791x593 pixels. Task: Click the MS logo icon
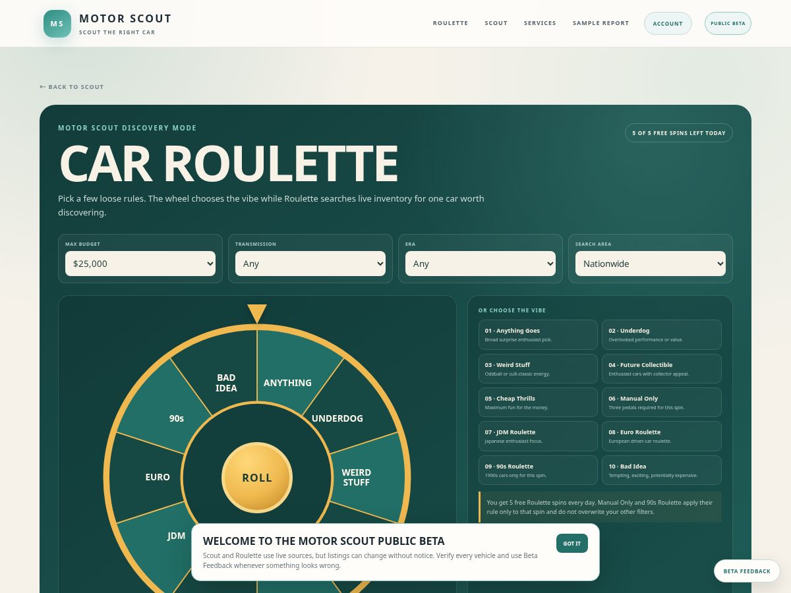(57, 24)
